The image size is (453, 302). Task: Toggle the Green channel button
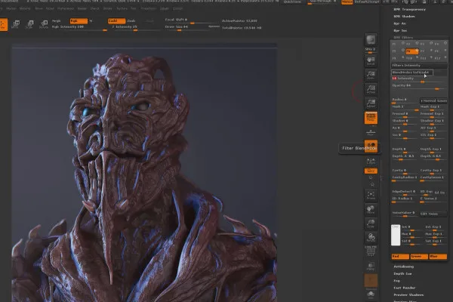coord(419,257)
